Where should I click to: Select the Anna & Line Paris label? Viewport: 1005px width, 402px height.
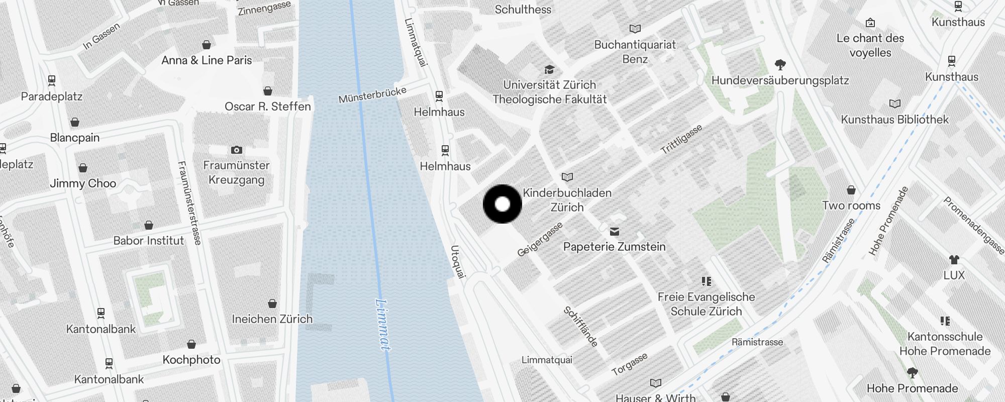click(207, 60)
